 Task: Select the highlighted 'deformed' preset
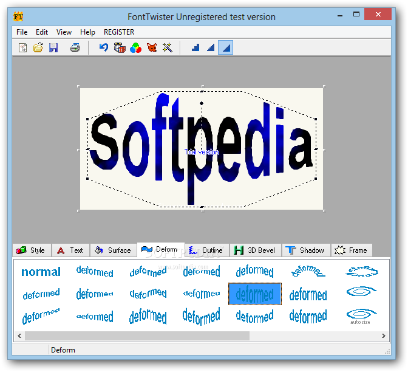(255, 294)
